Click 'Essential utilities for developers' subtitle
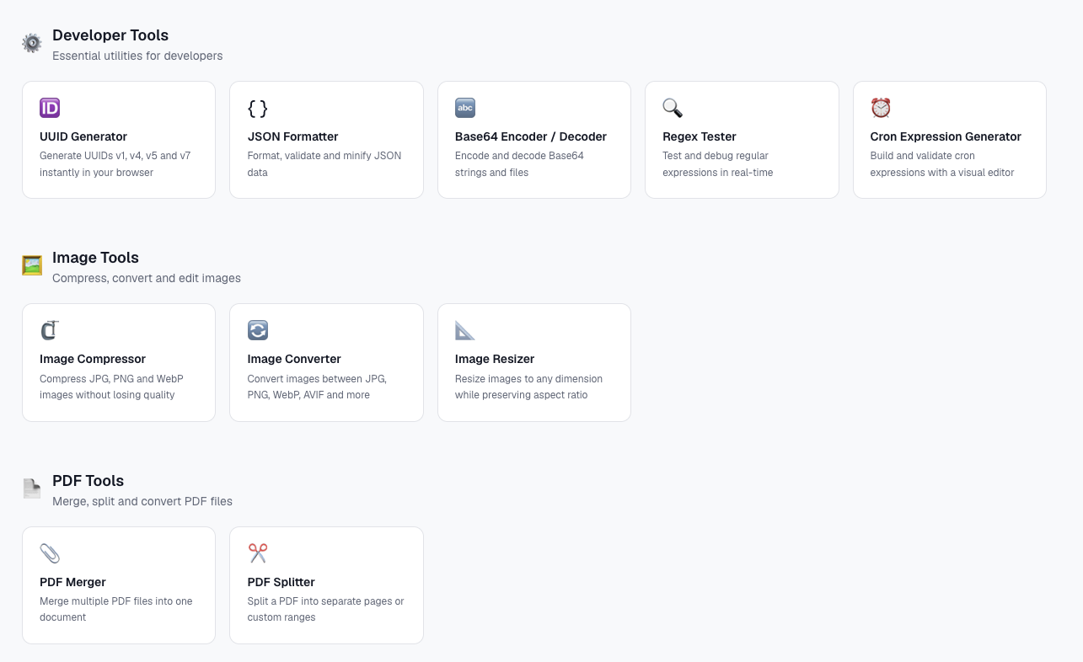This screenshot has height=662, width=1083. tap(137, 56)
